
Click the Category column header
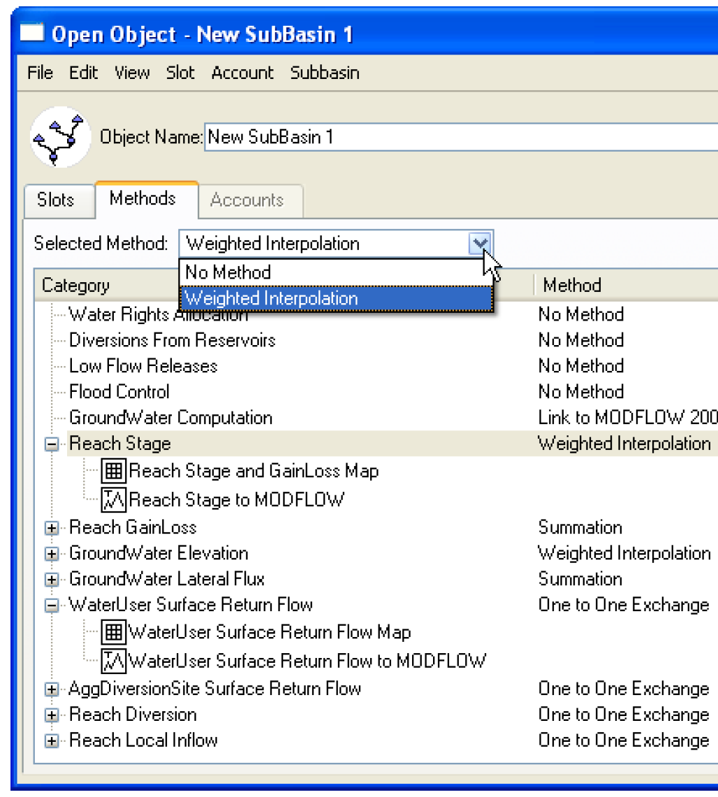point(75,285)
